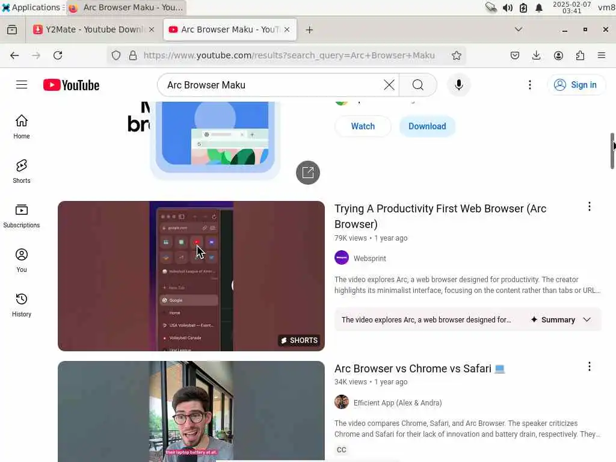Open a new browser tab

point(310,30)
